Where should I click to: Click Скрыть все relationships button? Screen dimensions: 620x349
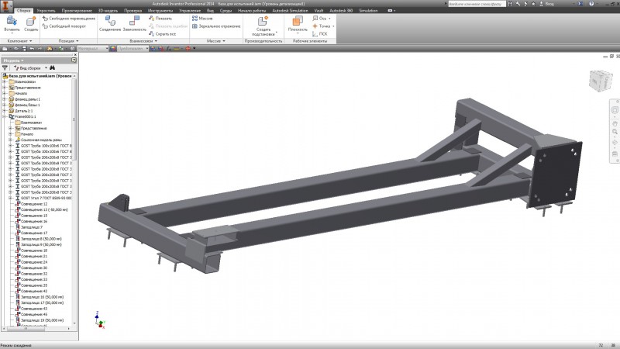(162, 34)
